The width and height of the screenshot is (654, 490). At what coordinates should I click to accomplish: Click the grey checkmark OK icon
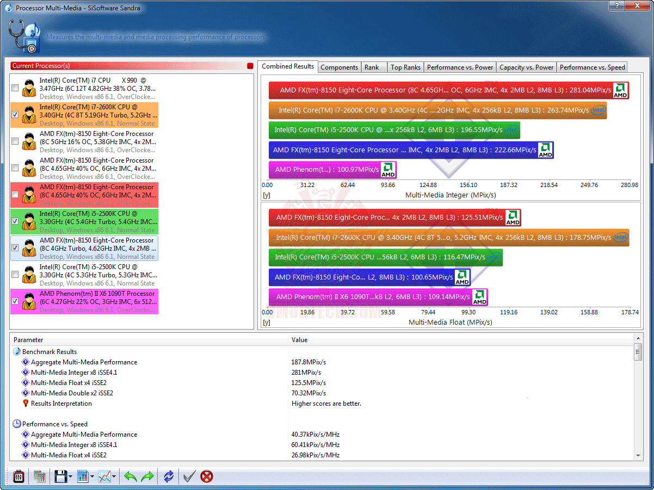[189, 477]
